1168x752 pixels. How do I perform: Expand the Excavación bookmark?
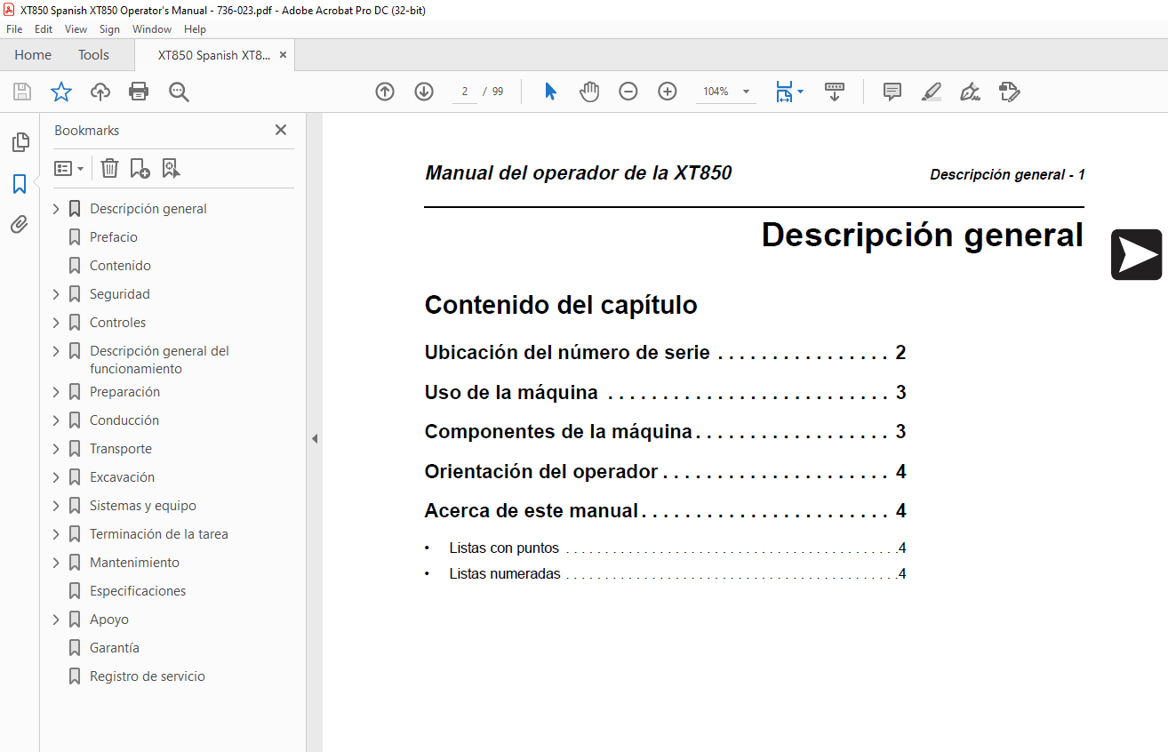[x=56, y=477]
